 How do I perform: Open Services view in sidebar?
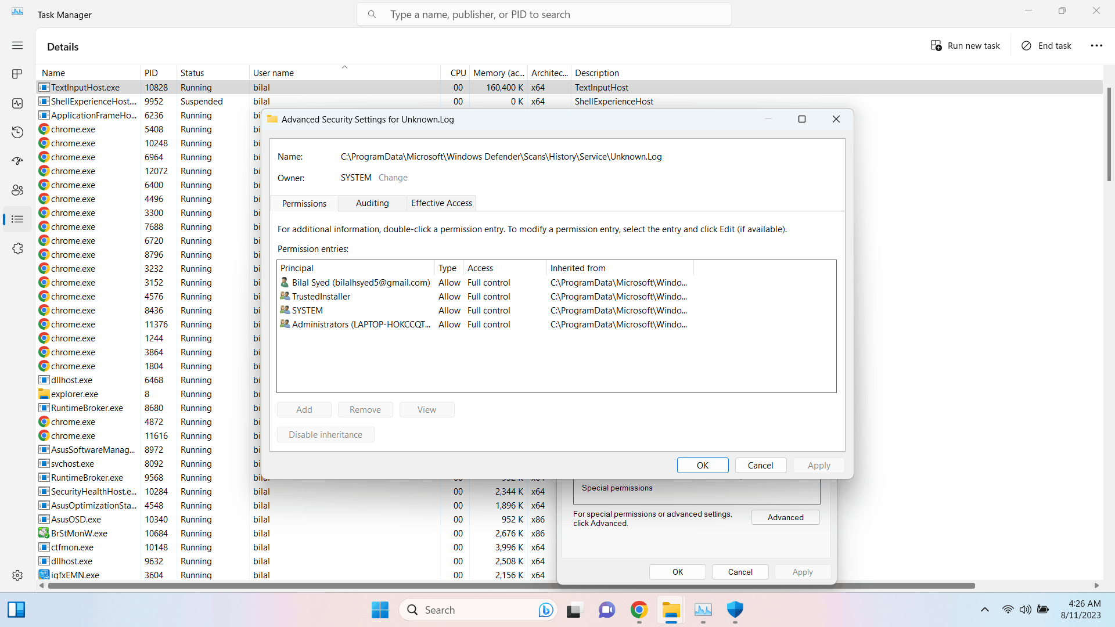click(17, 248)
